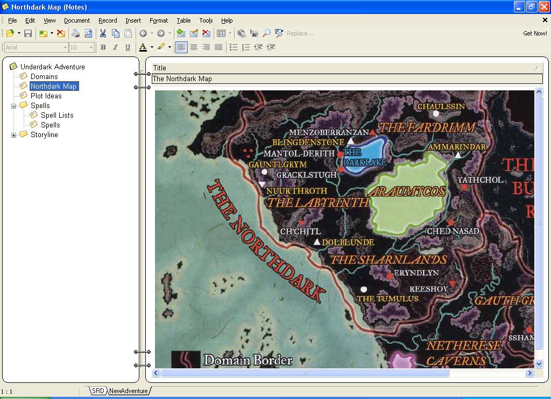The image size is (551, 399).
Task: Switch to the NewAdventure tab
Action: (x=128, y=390)
